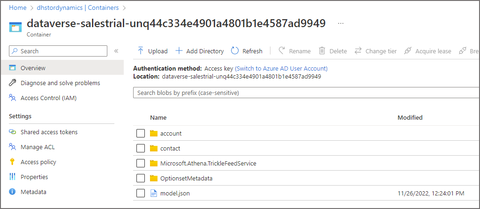Viewport: 480px width, 209px height.
Task: Open the model.json file name
Action: pos(175,194)
